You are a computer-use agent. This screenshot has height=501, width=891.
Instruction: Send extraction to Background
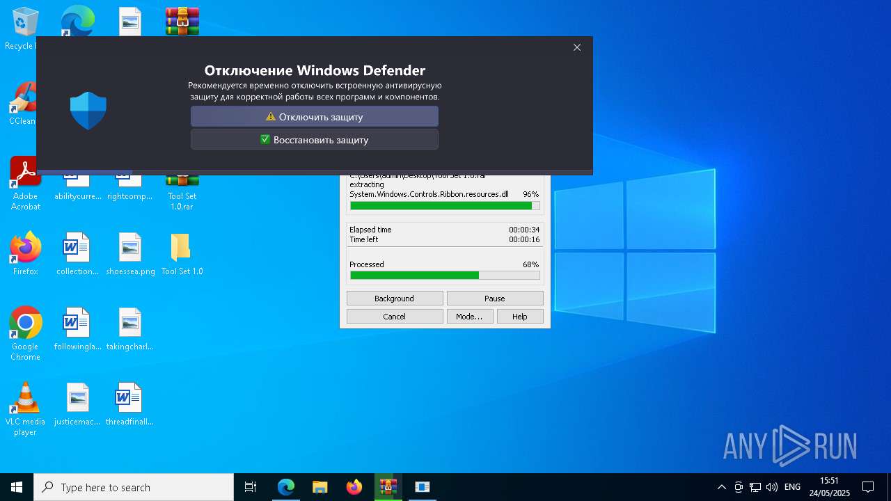[x=395, y=299]
